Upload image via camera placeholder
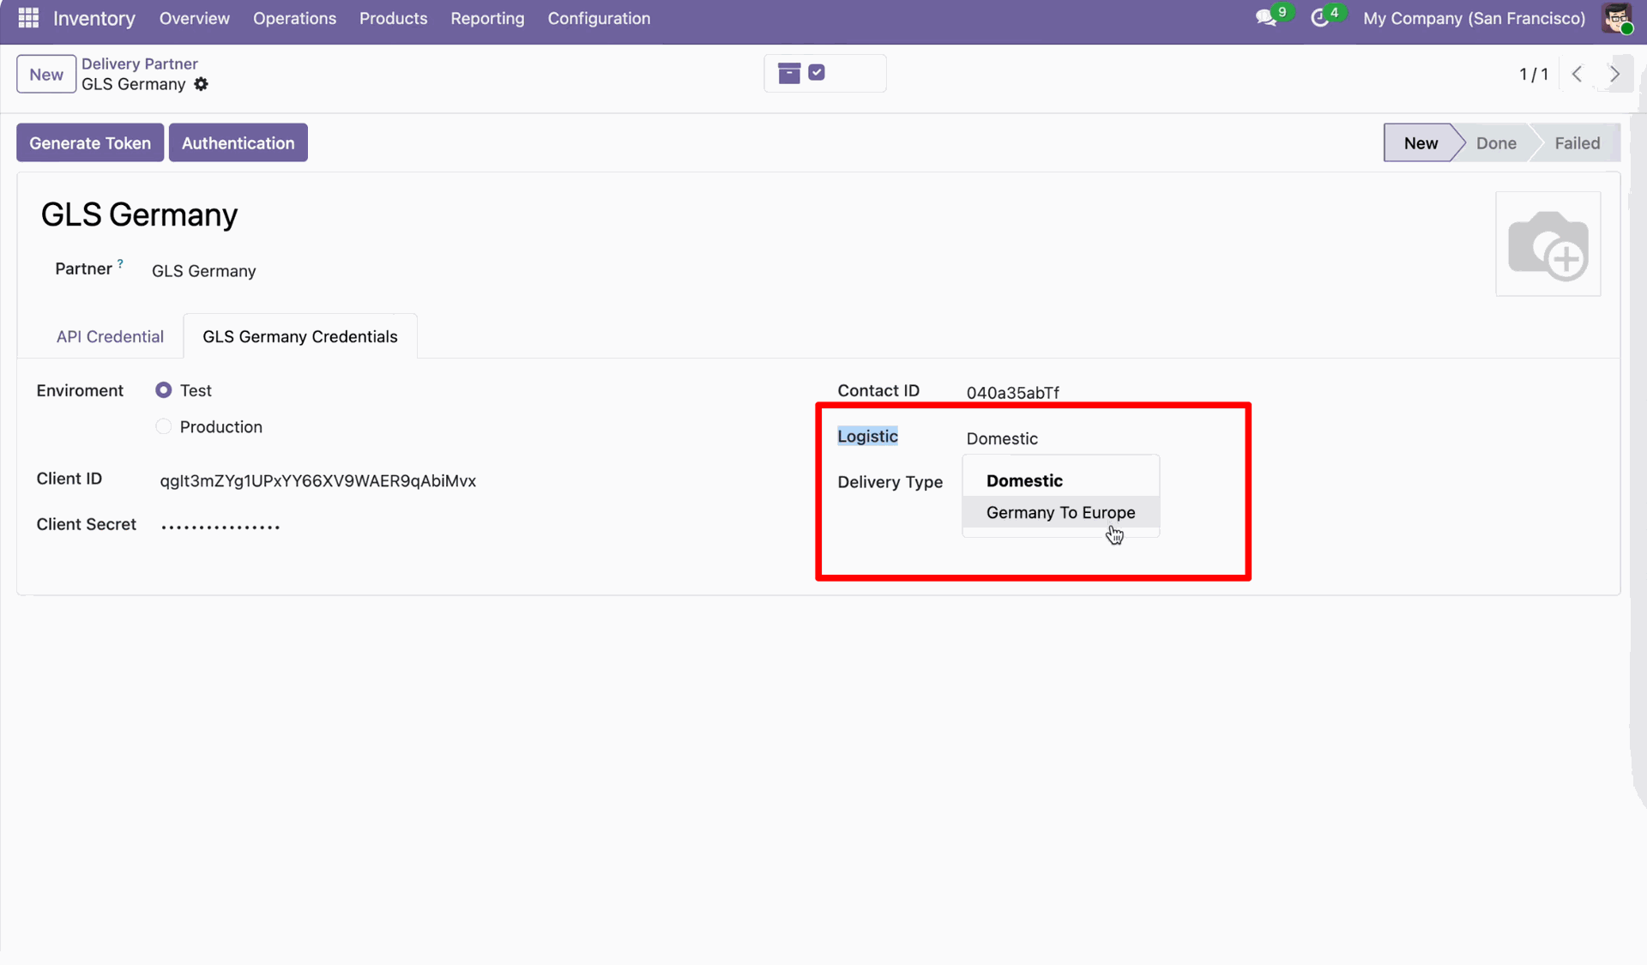 click(1547, 244)
